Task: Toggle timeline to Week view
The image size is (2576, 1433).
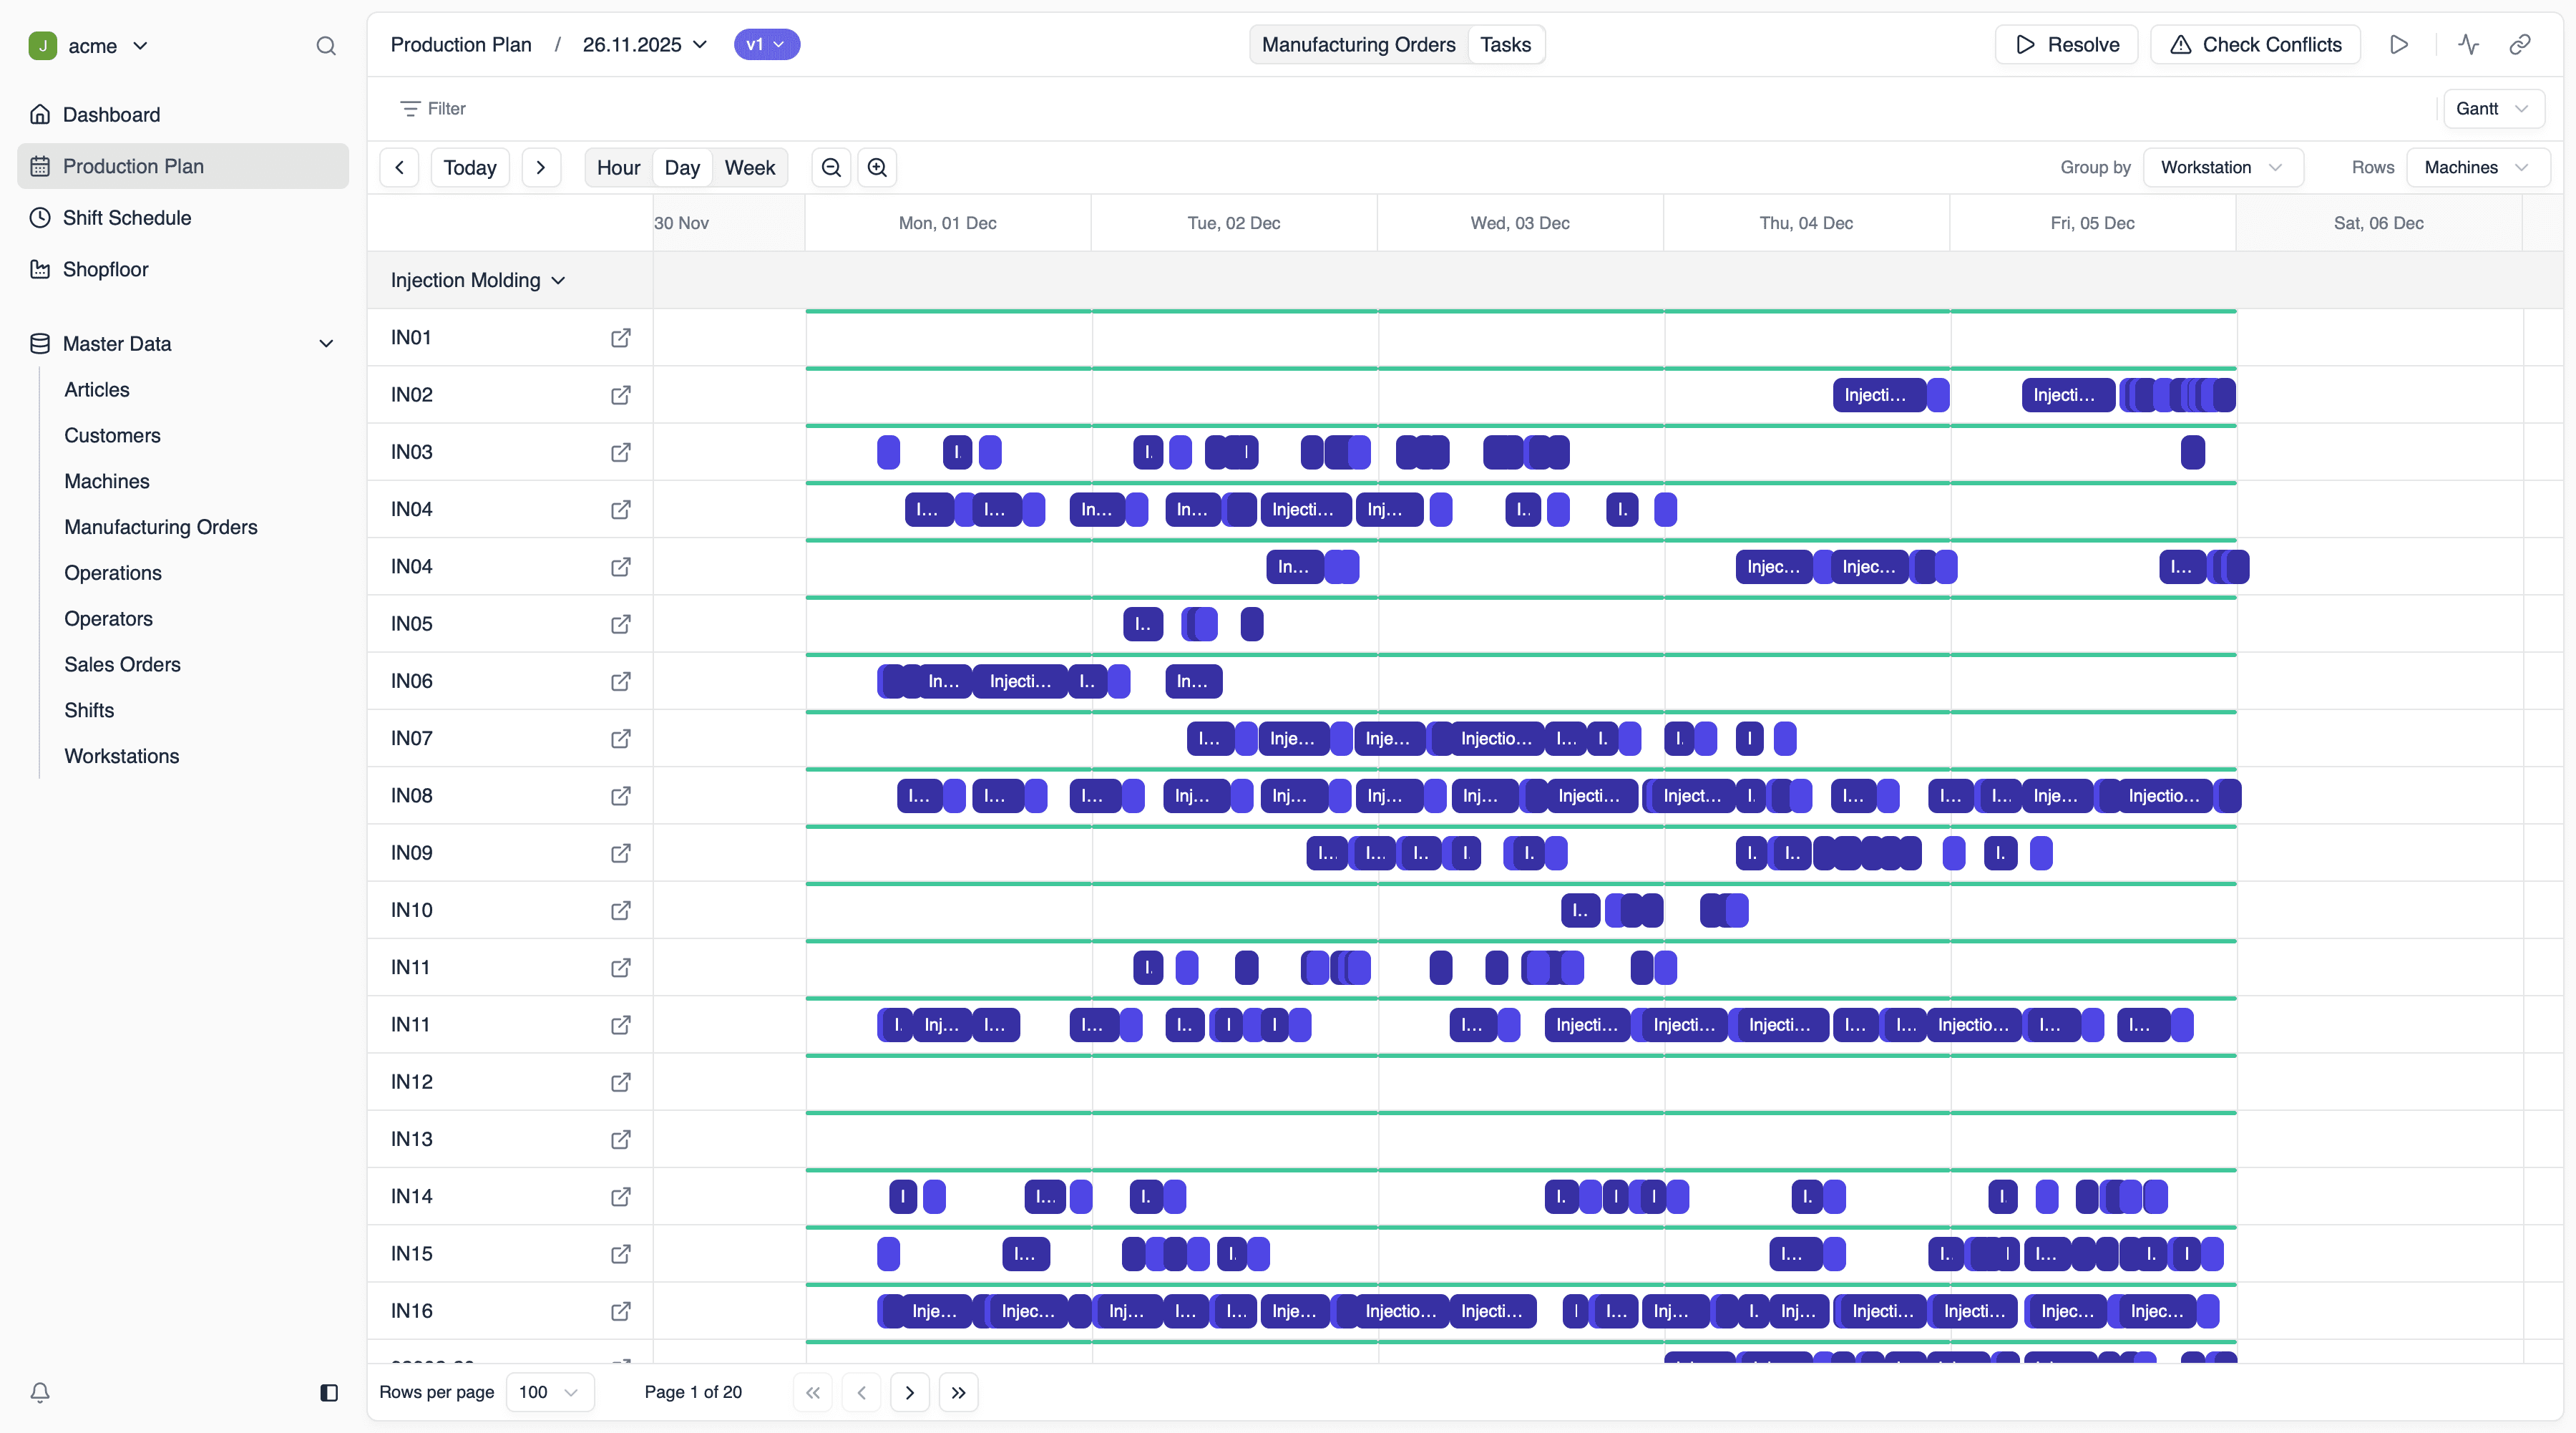Action: 750,167
